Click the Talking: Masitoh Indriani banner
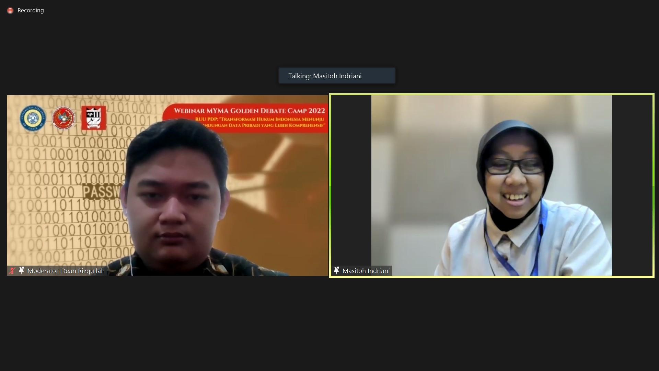This screenshot has height=371, width=659. pyautogui.click(x=337, y=76)
